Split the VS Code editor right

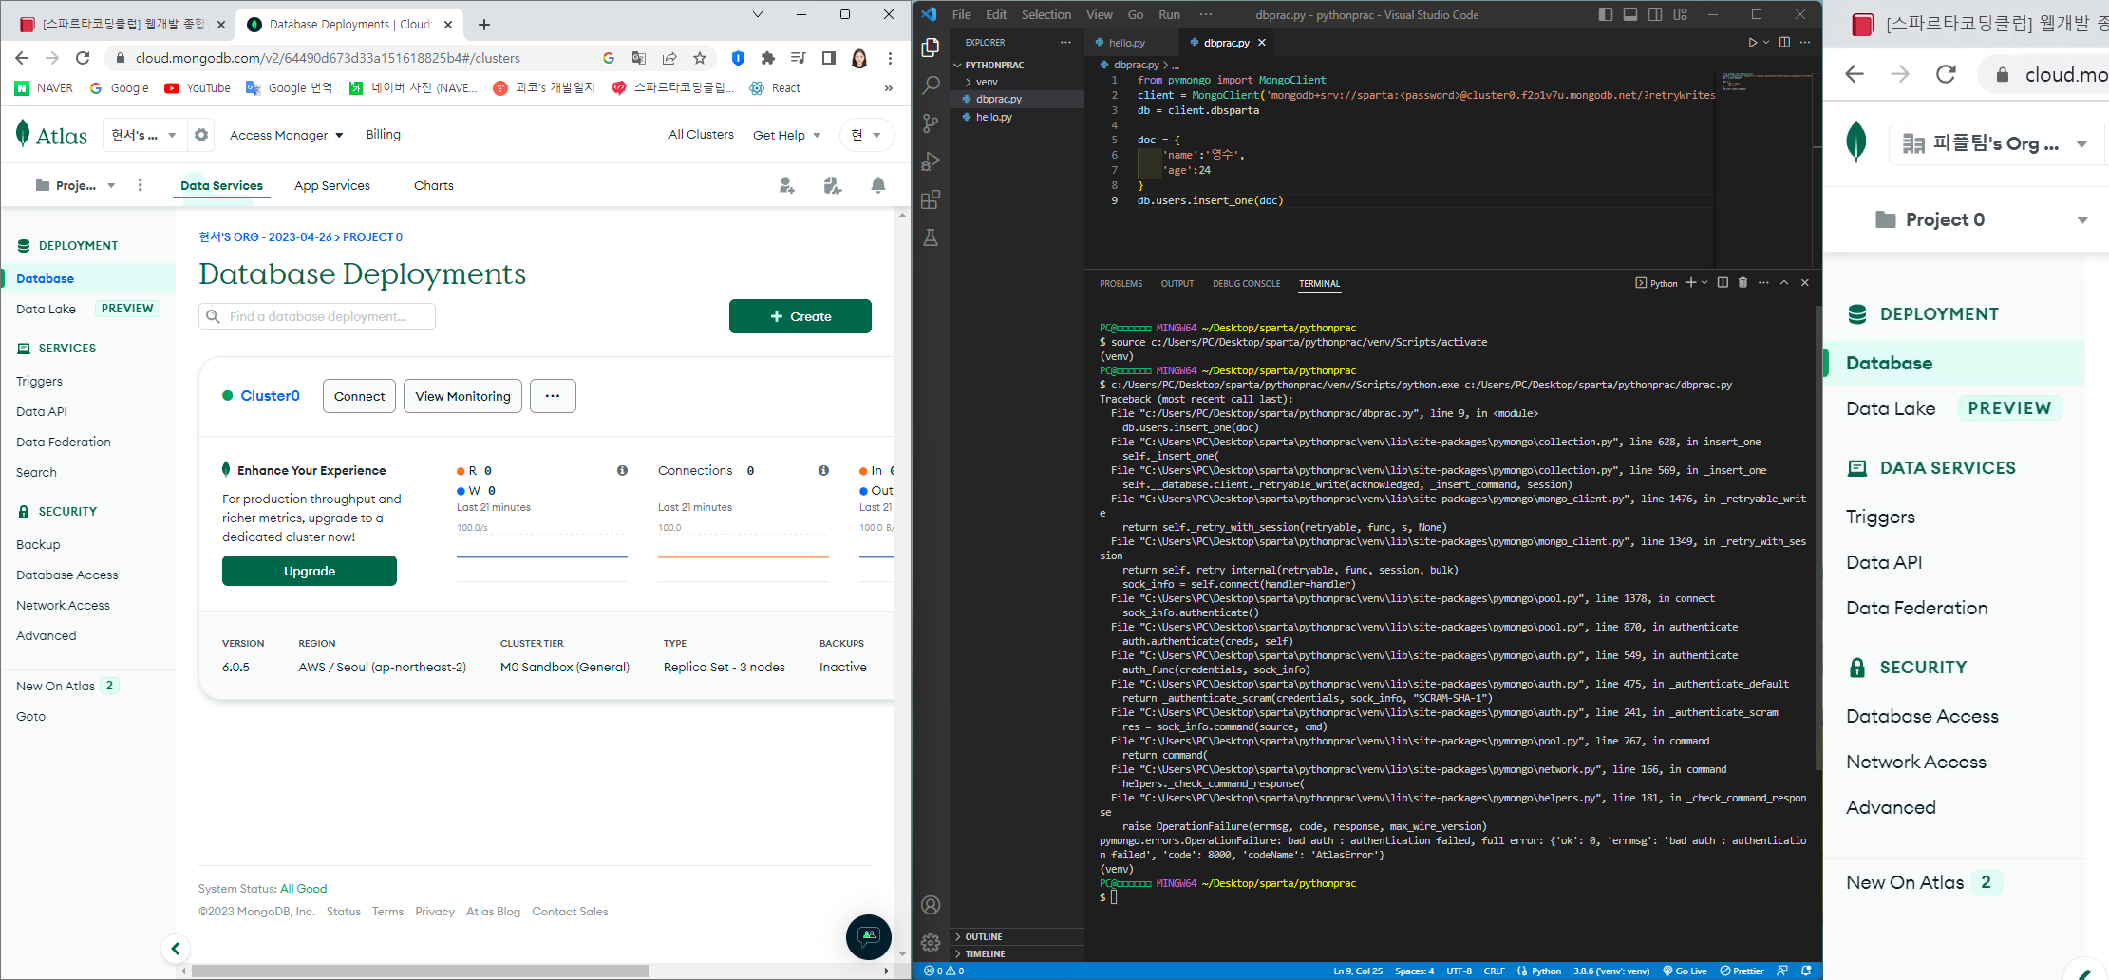[x=1784, y=43]
